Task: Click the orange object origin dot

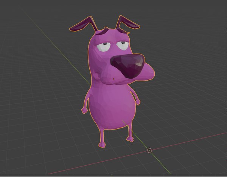Action: coord(114,79)
